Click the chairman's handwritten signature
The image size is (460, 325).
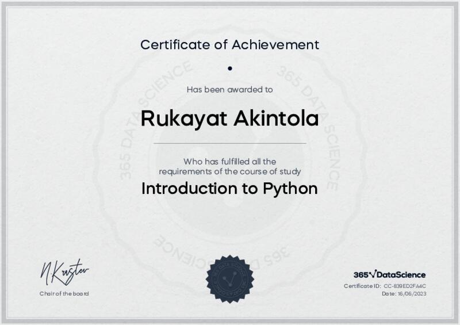[x=64, y=272]
